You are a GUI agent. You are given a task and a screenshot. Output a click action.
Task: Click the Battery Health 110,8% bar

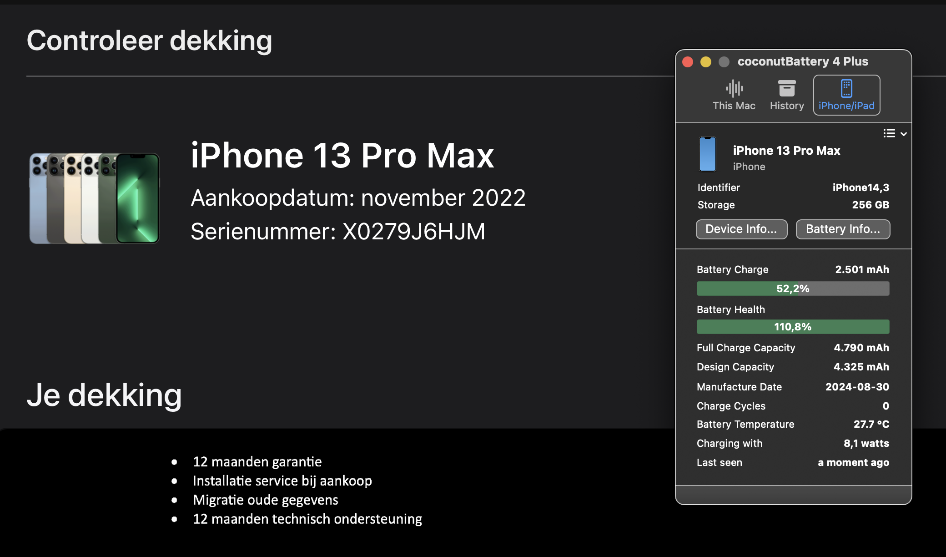793,327
